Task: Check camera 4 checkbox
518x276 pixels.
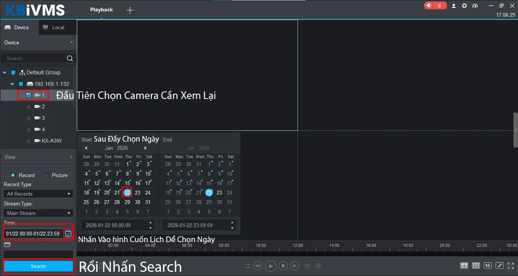Action: pos(28,129)
